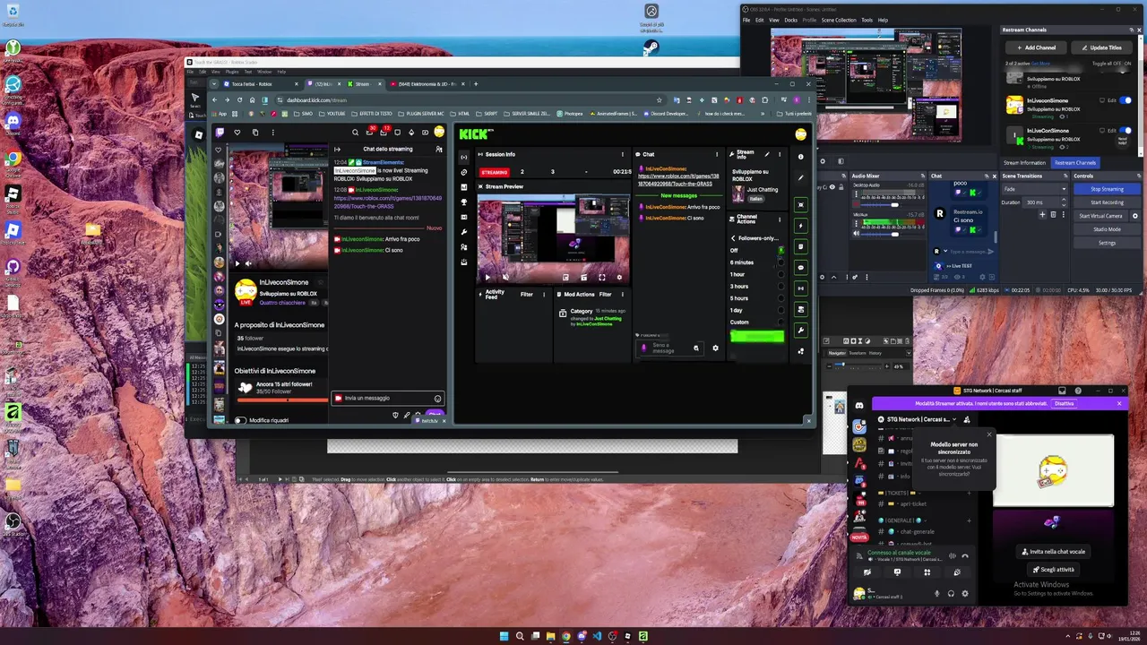Open the trophy icon in Kick left sidebar
This screenshot has width=1147, height=645.
464,202
